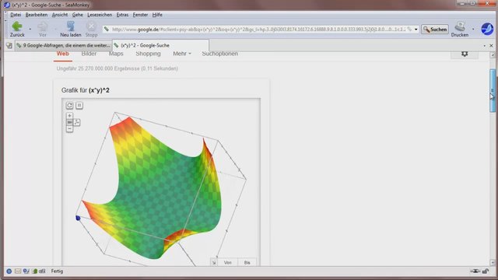Click the arrow icon left of Von
The width and height of the screenshot is (498, 280).
pyautogui.click(x=214, y=263)
